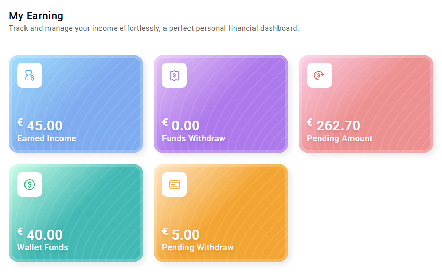Click the Pending Amount label
This screenshot has width=442, height=277.
point(339,138)
